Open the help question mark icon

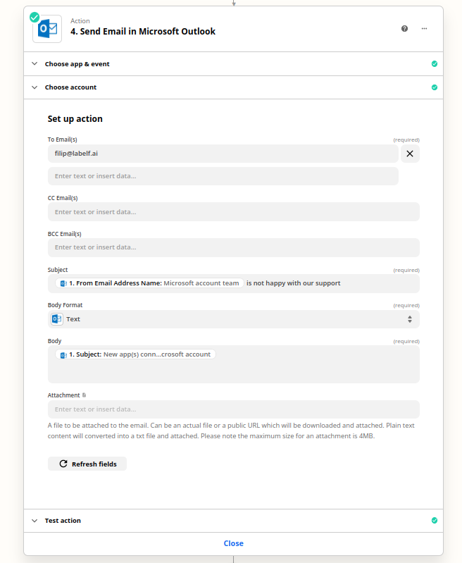[404, 29]
